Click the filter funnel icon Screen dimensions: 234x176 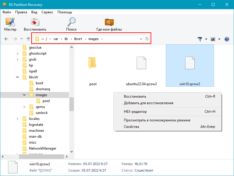pos(200,39)
